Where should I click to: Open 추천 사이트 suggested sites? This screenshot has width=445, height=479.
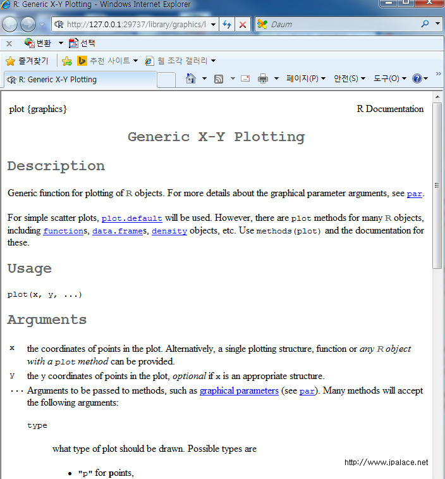[107, 61]
